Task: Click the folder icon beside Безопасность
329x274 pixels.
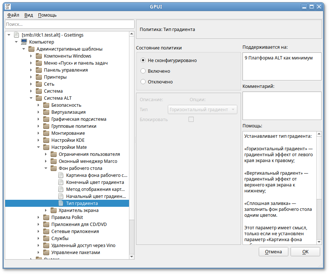Action: [x=46, y=105]
